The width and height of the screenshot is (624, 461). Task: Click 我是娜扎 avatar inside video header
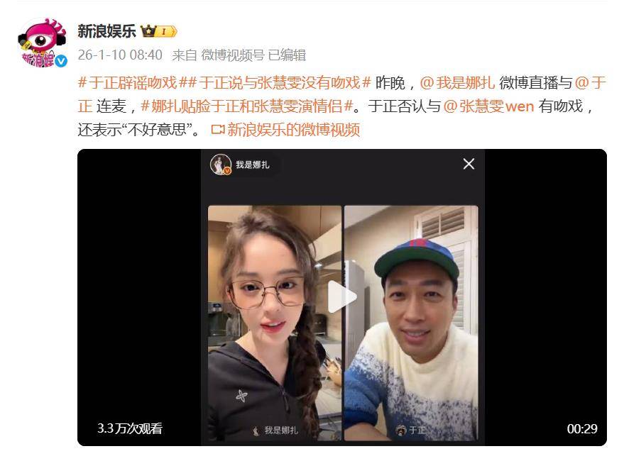point(221,165)
